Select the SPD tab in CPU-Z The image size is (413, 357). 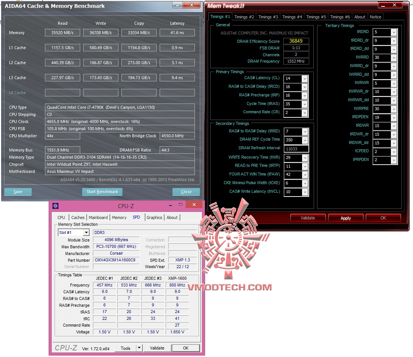(x=136, y=217)
